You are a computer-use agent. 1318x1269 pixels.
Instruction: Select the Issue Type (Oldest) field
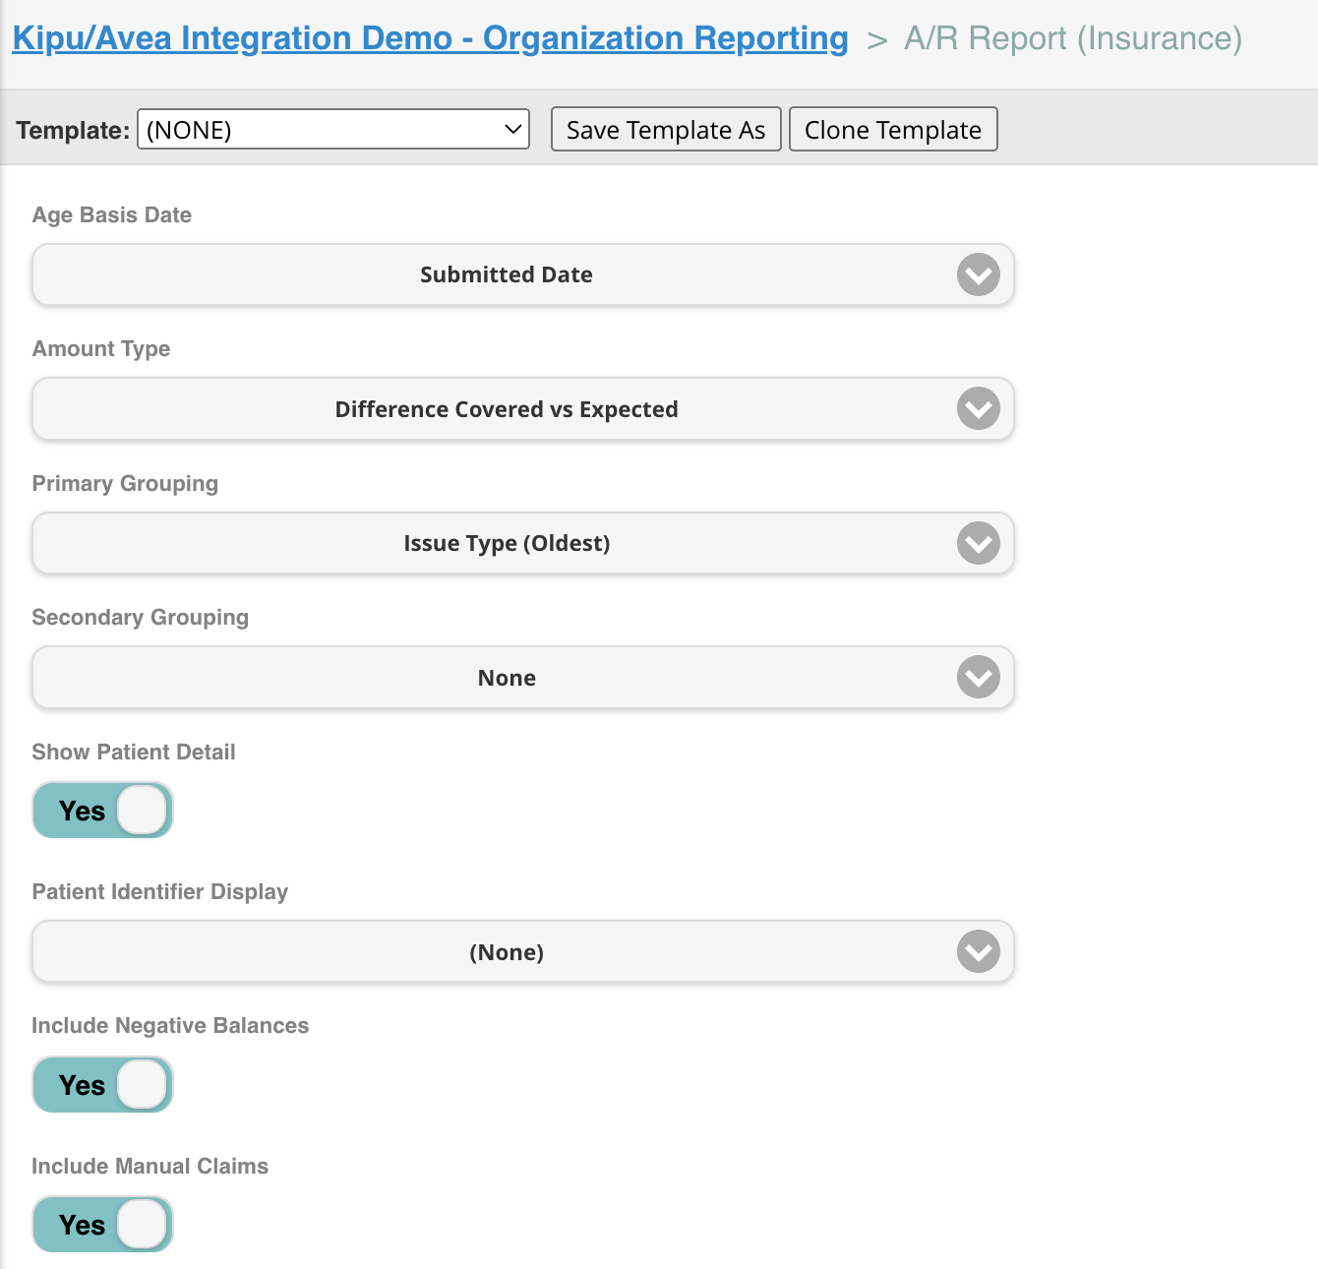522,543
